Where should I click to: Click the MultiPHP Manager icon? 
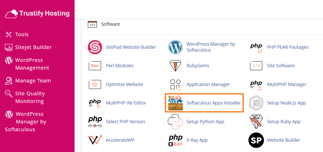(256, 85)
